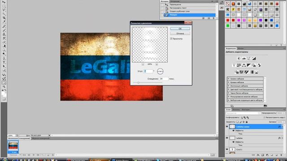Click the Отмена cancel button

(180, 34)
